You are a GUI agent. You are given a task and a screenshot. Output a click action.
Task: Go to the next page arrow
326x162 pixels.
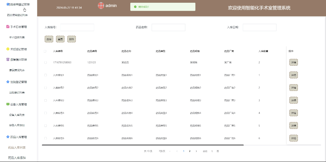click(196, 151)
